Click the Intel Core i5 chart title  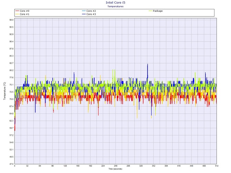point(115,2)
